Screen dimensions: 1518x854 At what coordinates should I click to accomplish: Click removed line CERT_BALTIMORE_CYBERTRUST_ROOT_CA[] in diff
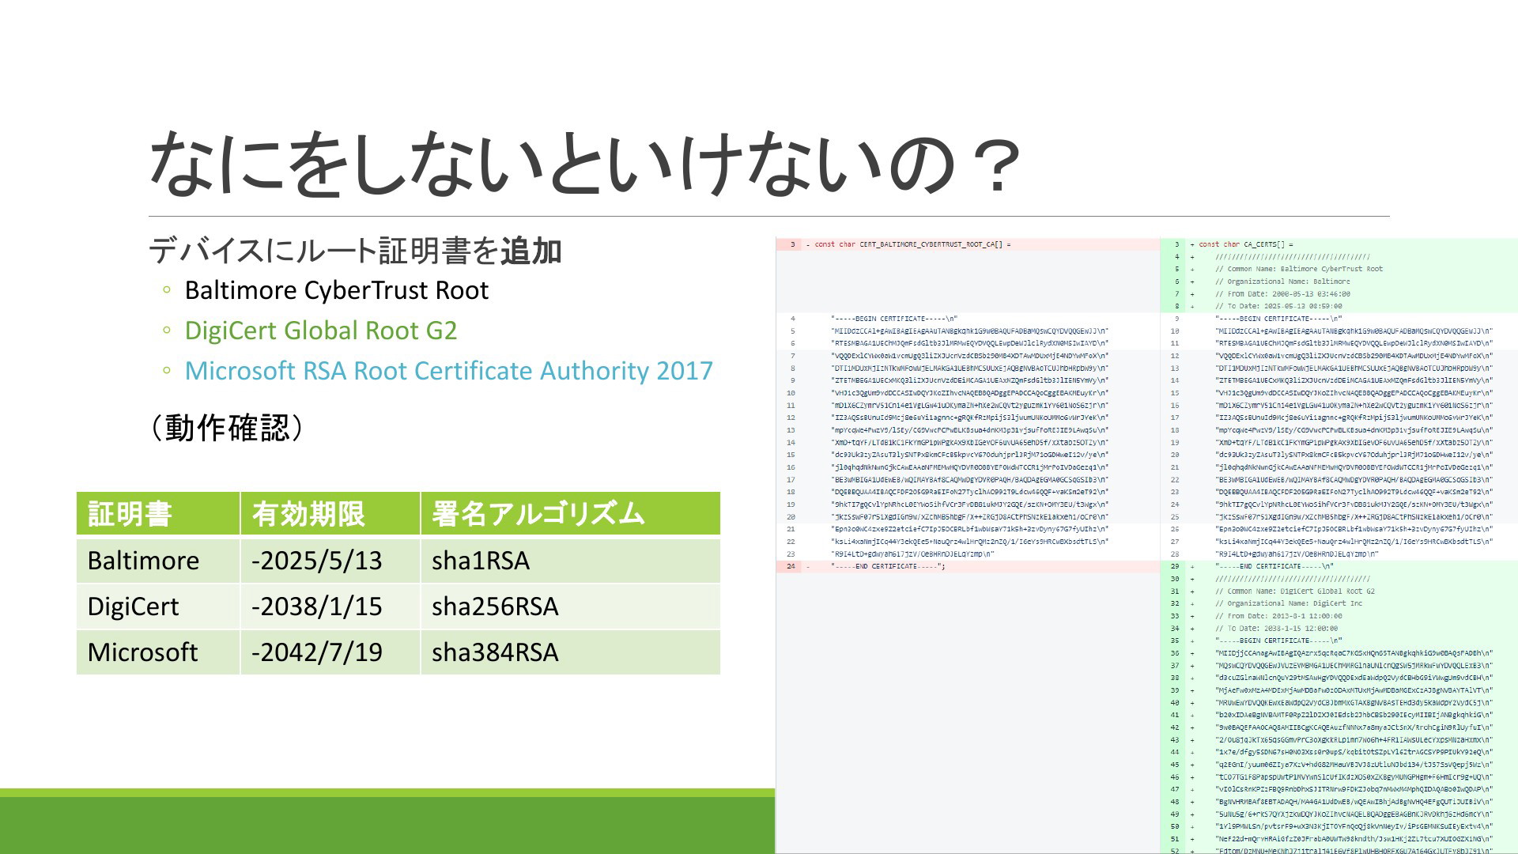tap(968, 244)
